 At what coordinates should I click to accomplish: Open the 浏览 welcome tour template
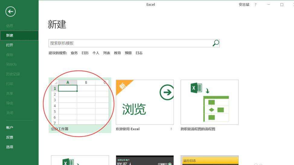145,102
